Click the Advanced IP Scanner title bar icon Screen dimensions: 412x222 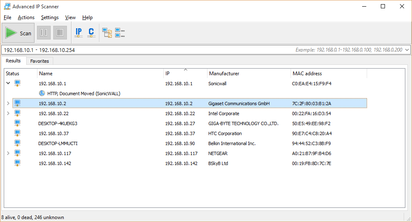pyautogui.click(x=7, y=6)
